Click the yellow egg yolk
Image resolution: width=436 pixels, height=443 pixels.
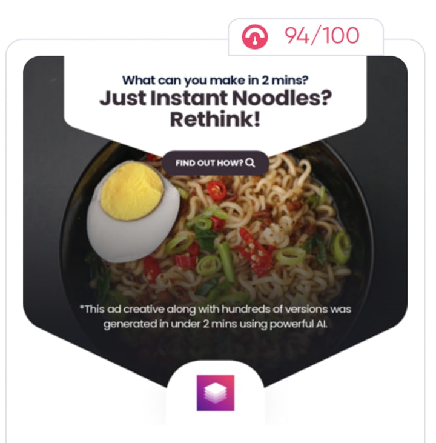tap(132, 192)
